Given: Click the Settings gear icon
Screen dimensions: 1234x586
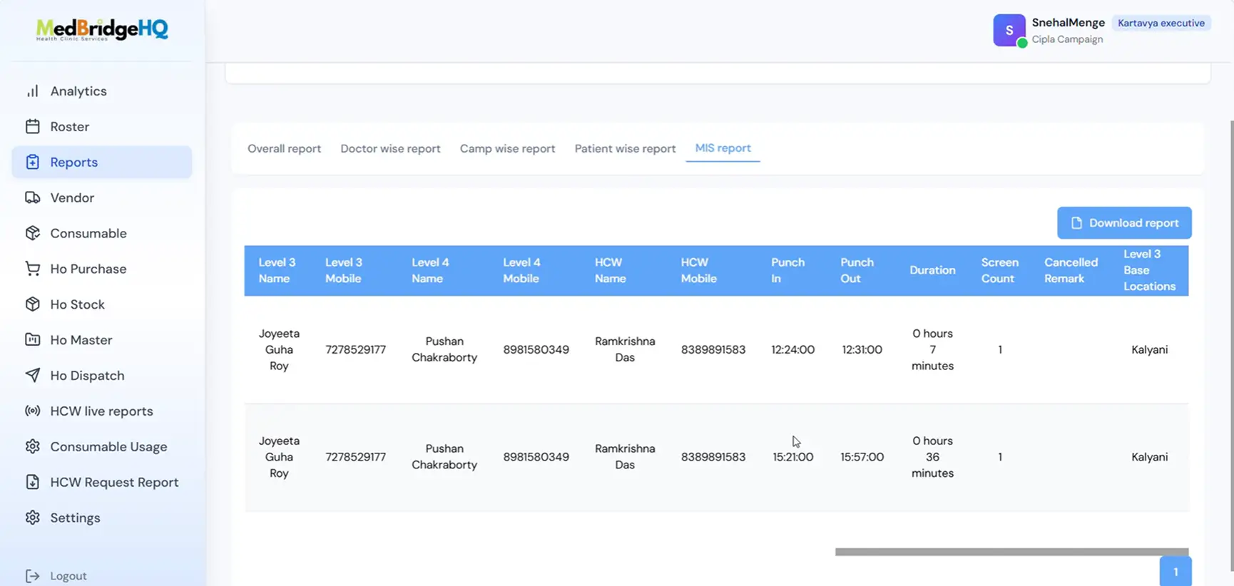Looking at the screenshot, I should pos(33,518).
